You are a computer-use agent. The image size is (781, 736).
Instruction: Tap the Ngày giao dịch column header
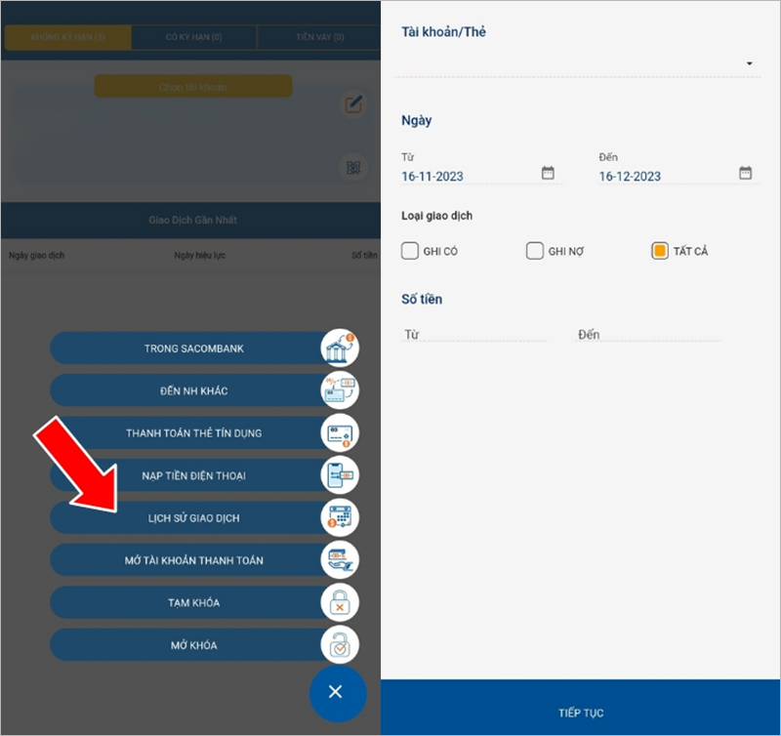pos(36,255)
